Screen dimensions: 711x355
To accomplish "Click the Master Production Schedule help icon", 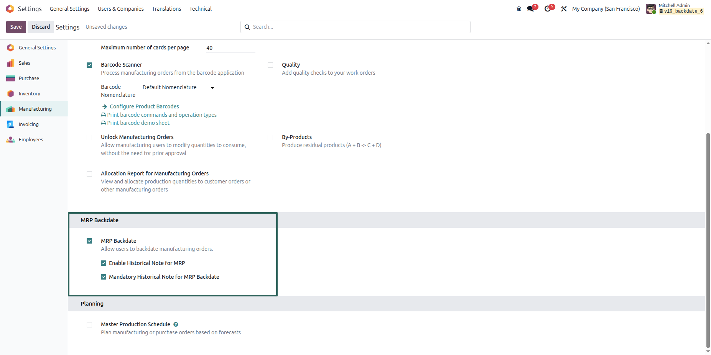I will 176,324.
